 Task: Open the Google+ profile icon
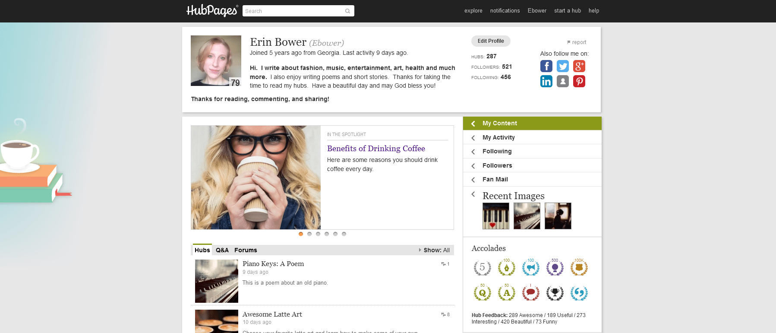point(579,66)
